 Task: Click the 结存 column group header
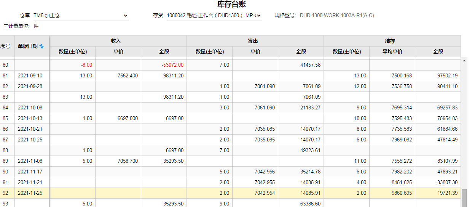(392, 41)
